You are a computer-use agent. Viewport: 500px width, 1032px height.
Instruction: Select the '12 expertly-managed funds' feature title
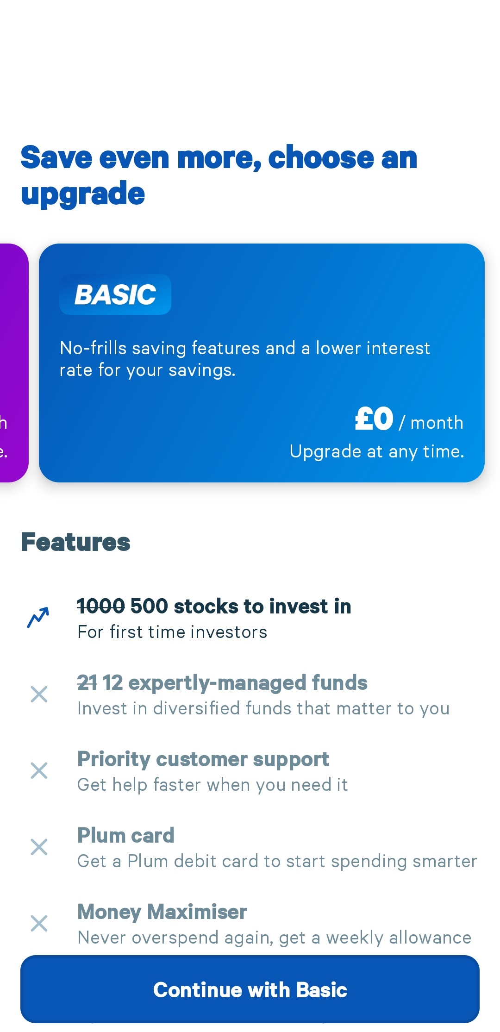pos(222,682)
